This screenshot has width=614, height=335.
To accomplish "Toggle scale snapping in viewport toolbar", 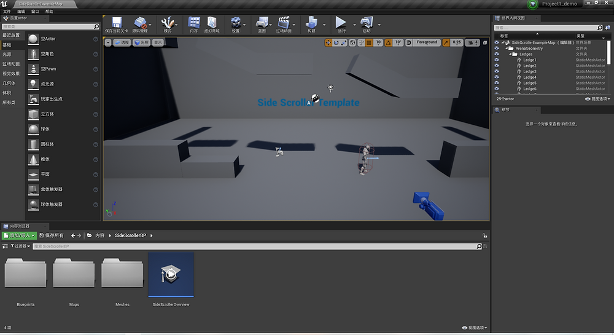I will (446, 42).
